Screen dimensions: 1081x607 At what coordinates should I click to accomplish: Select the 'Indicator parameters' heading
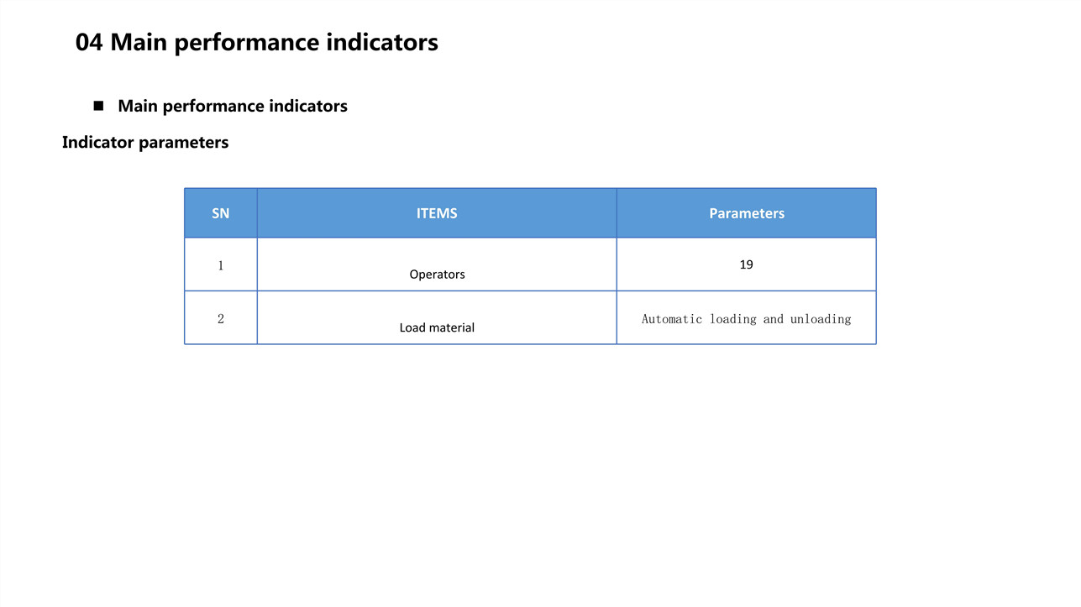point(145,142)
